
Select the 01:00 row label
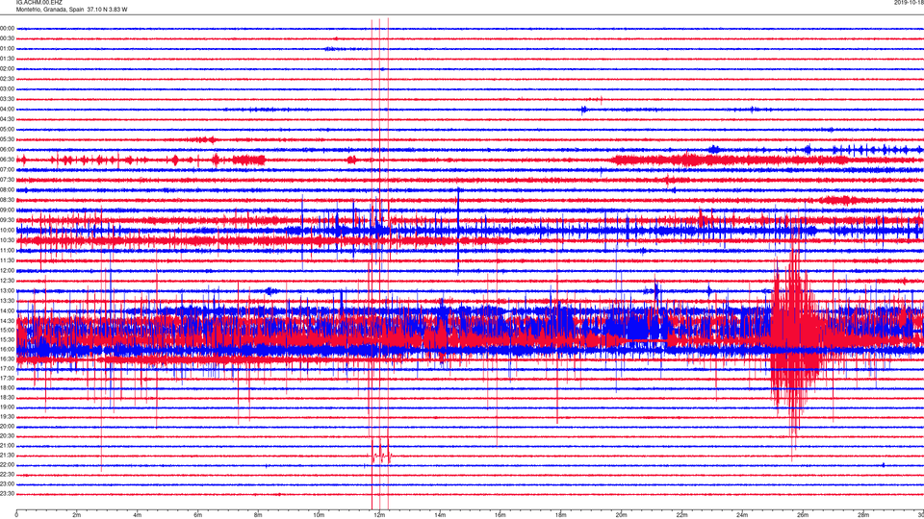point(8,49)
